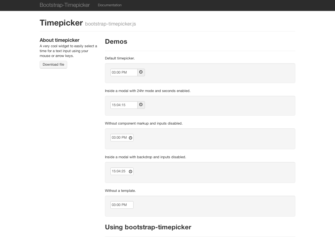335x238 pixels.
Task: Focus the 03:00 PM input under Without a template
Action: 122,205
